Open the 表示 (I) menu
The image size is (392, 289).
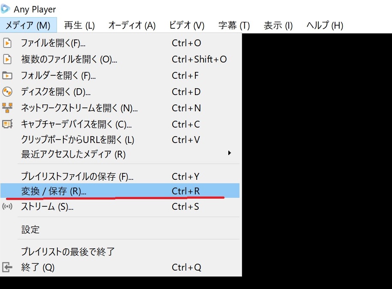[x=278, y=25]
